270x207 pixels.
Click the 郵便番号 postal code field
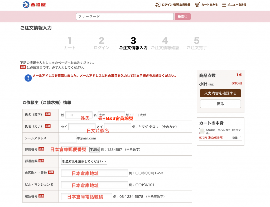tap(75, 150)
